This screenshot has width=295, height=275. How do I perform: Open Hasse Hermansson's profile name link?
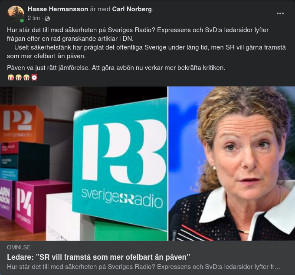click(58, 9)
